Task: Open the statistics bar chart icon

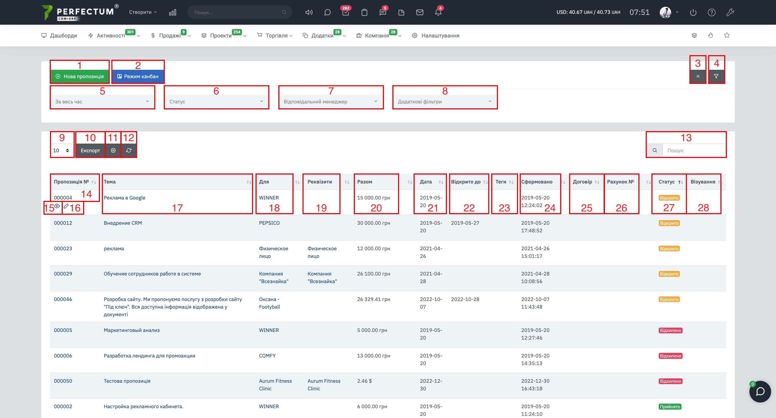Action: pyautogui.click(x=173, y=12)
